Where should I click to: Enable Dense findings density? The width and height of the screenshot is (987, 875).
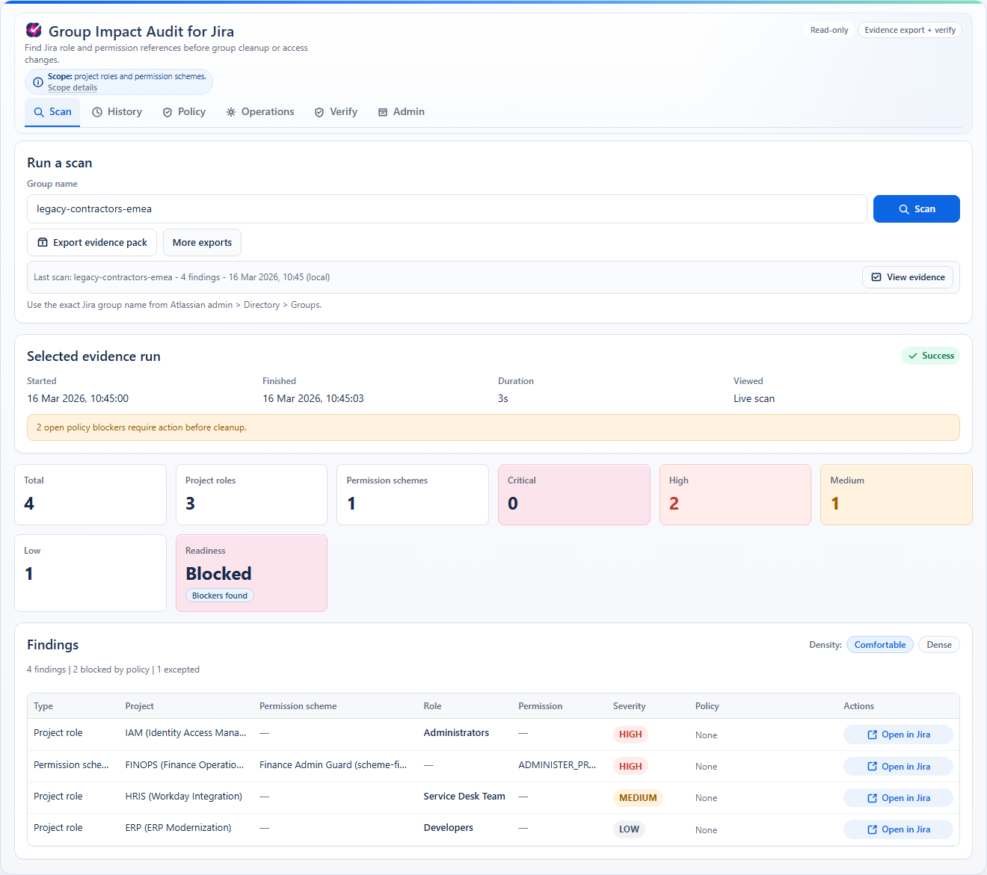938,644
